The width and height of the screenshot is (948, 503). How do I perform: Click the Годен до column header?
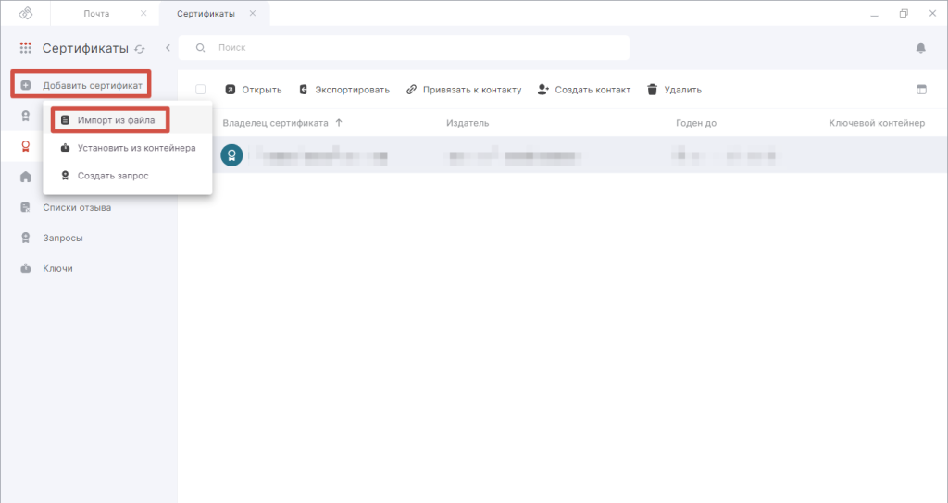tap(696, 123)
